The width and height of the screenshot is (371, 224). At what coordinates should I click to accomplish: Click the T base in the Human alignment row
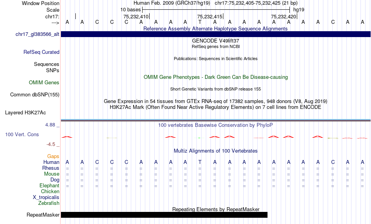200,162
